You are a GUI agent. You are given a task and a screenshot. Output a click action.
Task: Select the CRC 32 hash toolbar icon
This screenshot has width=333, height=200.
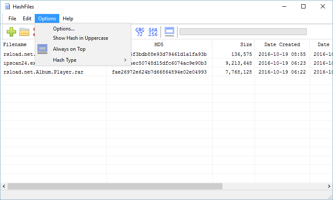140,32
